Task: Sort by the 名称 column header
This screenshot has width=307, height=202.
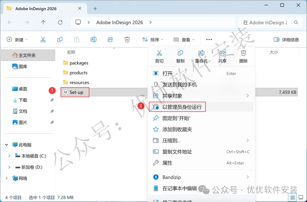Action: click(x=71, y=52)
